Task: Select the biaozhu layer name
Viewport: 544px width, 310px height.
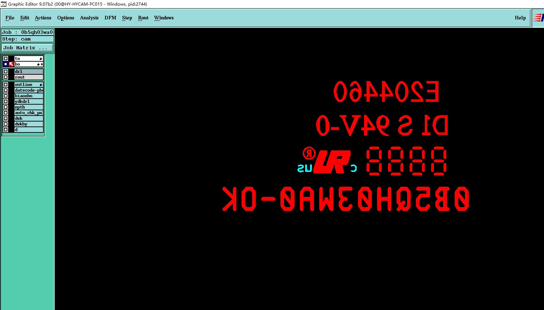Action: click(29, 96)
